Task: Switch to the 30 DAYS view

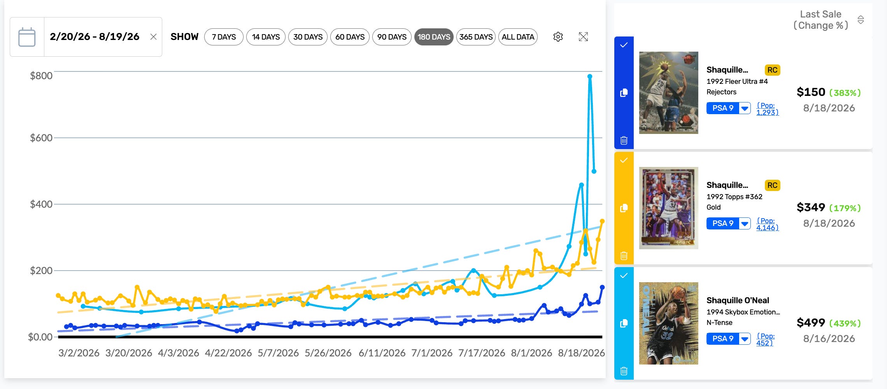Action: pyautogui.click(x=308, y=37)
